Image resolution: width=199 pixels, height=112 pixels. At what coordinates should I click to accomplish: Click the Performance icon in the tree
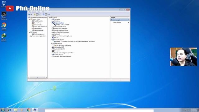pyautogui.click(x=33, y=29)
